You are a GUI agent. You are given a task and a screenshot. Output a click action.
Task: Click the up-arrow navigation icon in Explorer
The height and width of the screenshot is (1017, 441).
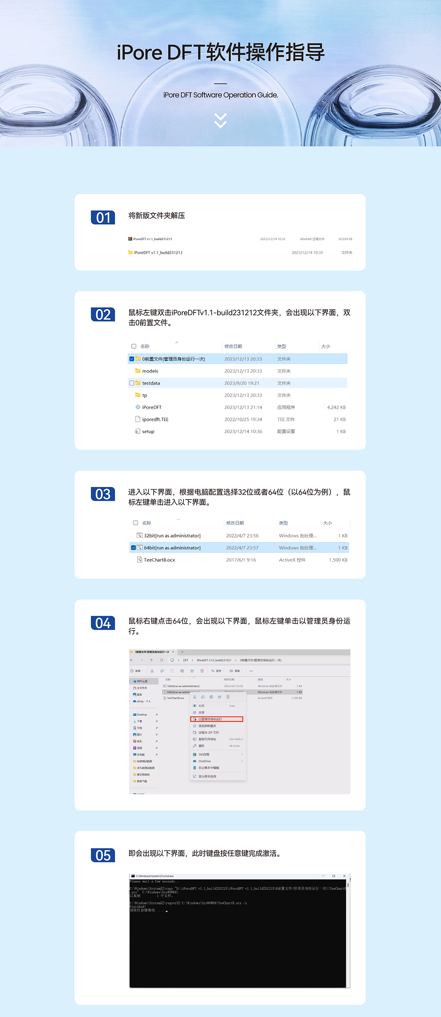click(x=151, y=660)
